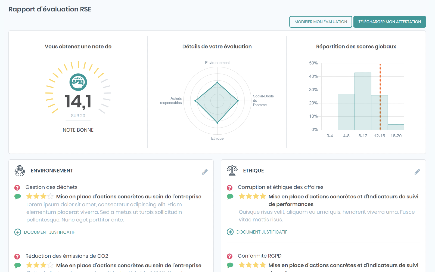Click help icon beside Réduction des émissions CO2

coord(17,256)
